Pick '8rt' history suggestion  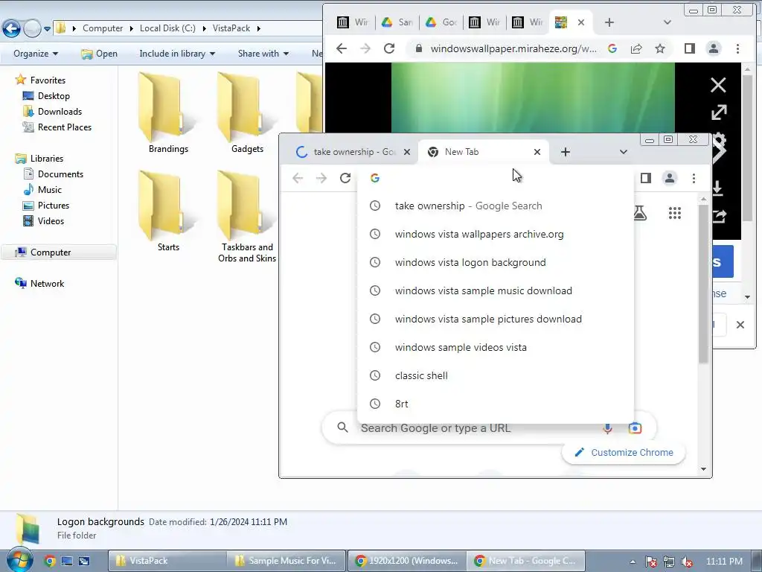(x=496, y=404)
